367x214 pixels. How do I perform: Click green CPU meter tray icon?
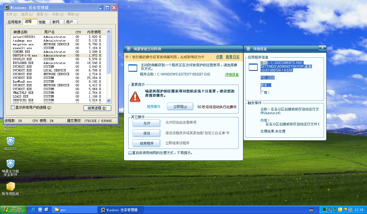point(324,210)
